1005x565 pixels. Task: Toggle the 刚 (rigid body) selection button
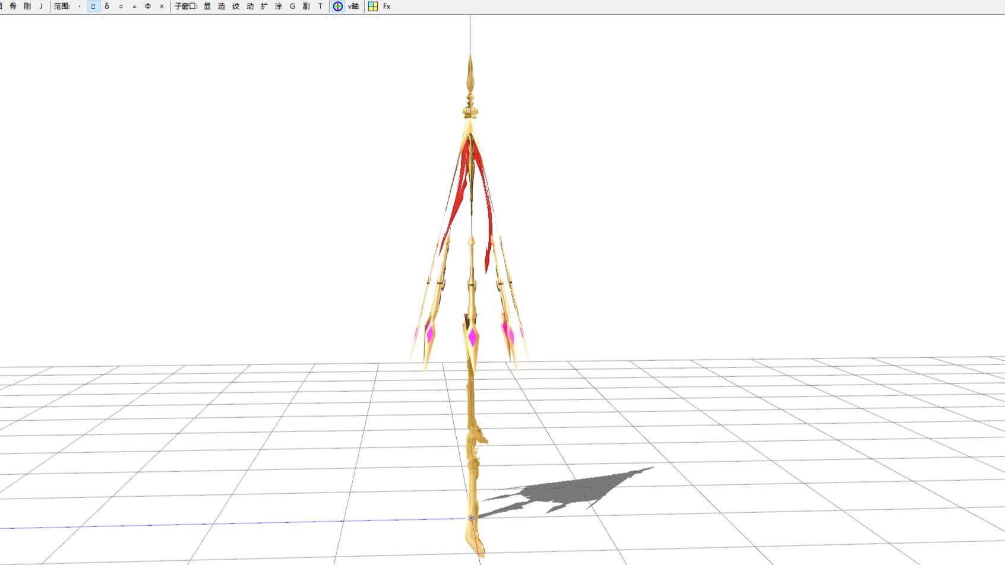[27, 6]
